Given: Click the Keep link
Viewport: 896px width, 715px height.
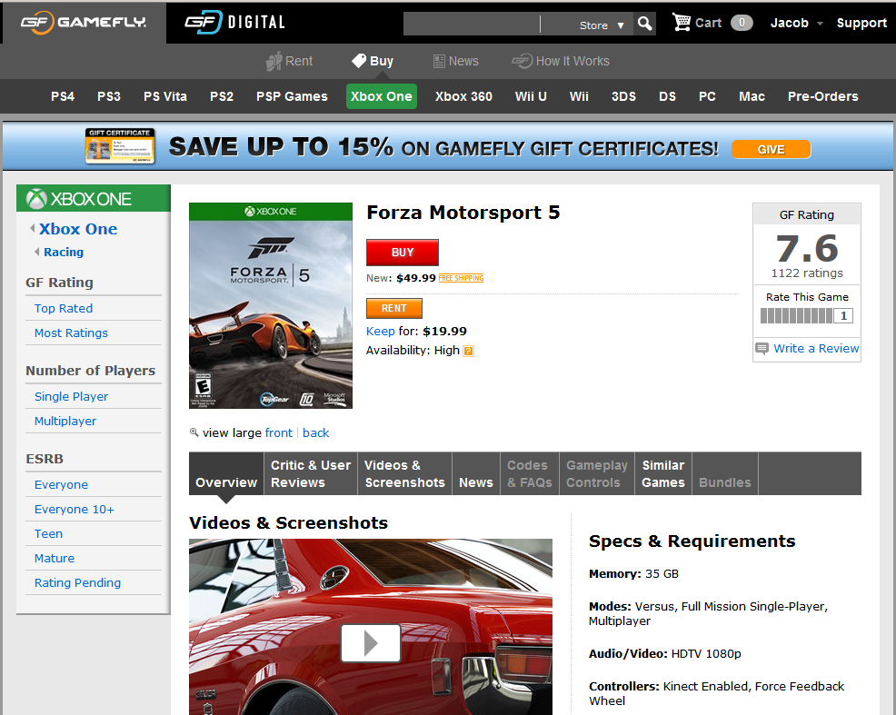Looking at the screenshot, I should coord(381,332).
